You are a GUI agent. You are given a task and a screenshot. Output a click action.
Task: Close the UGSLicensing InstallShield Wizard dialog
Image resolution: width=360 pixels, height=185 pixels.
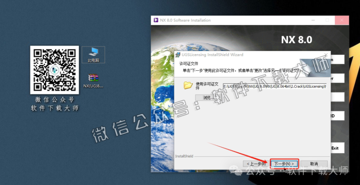coord(326,55)
